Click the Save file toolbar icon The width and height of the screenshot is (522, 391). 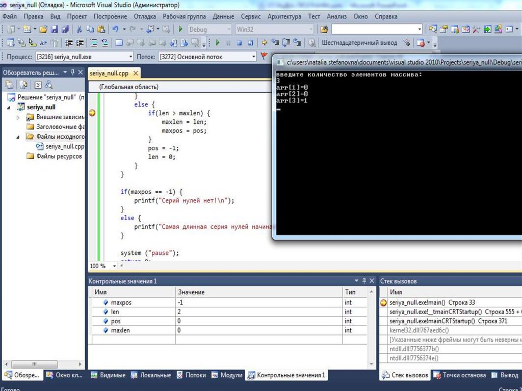tap(53, 30)
